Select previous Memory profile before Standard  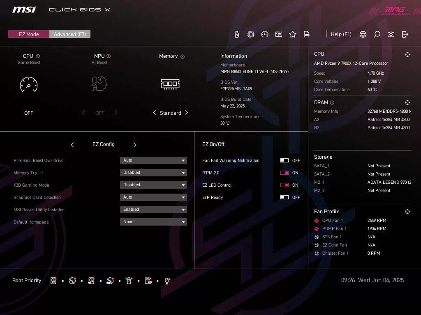155,112
